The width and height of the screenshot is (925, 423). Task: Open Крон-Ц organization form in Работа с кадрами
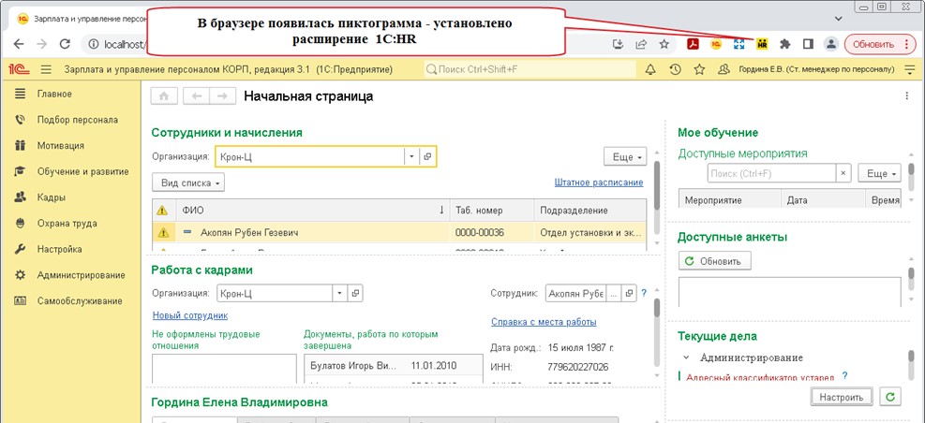(x=355, y=293)
